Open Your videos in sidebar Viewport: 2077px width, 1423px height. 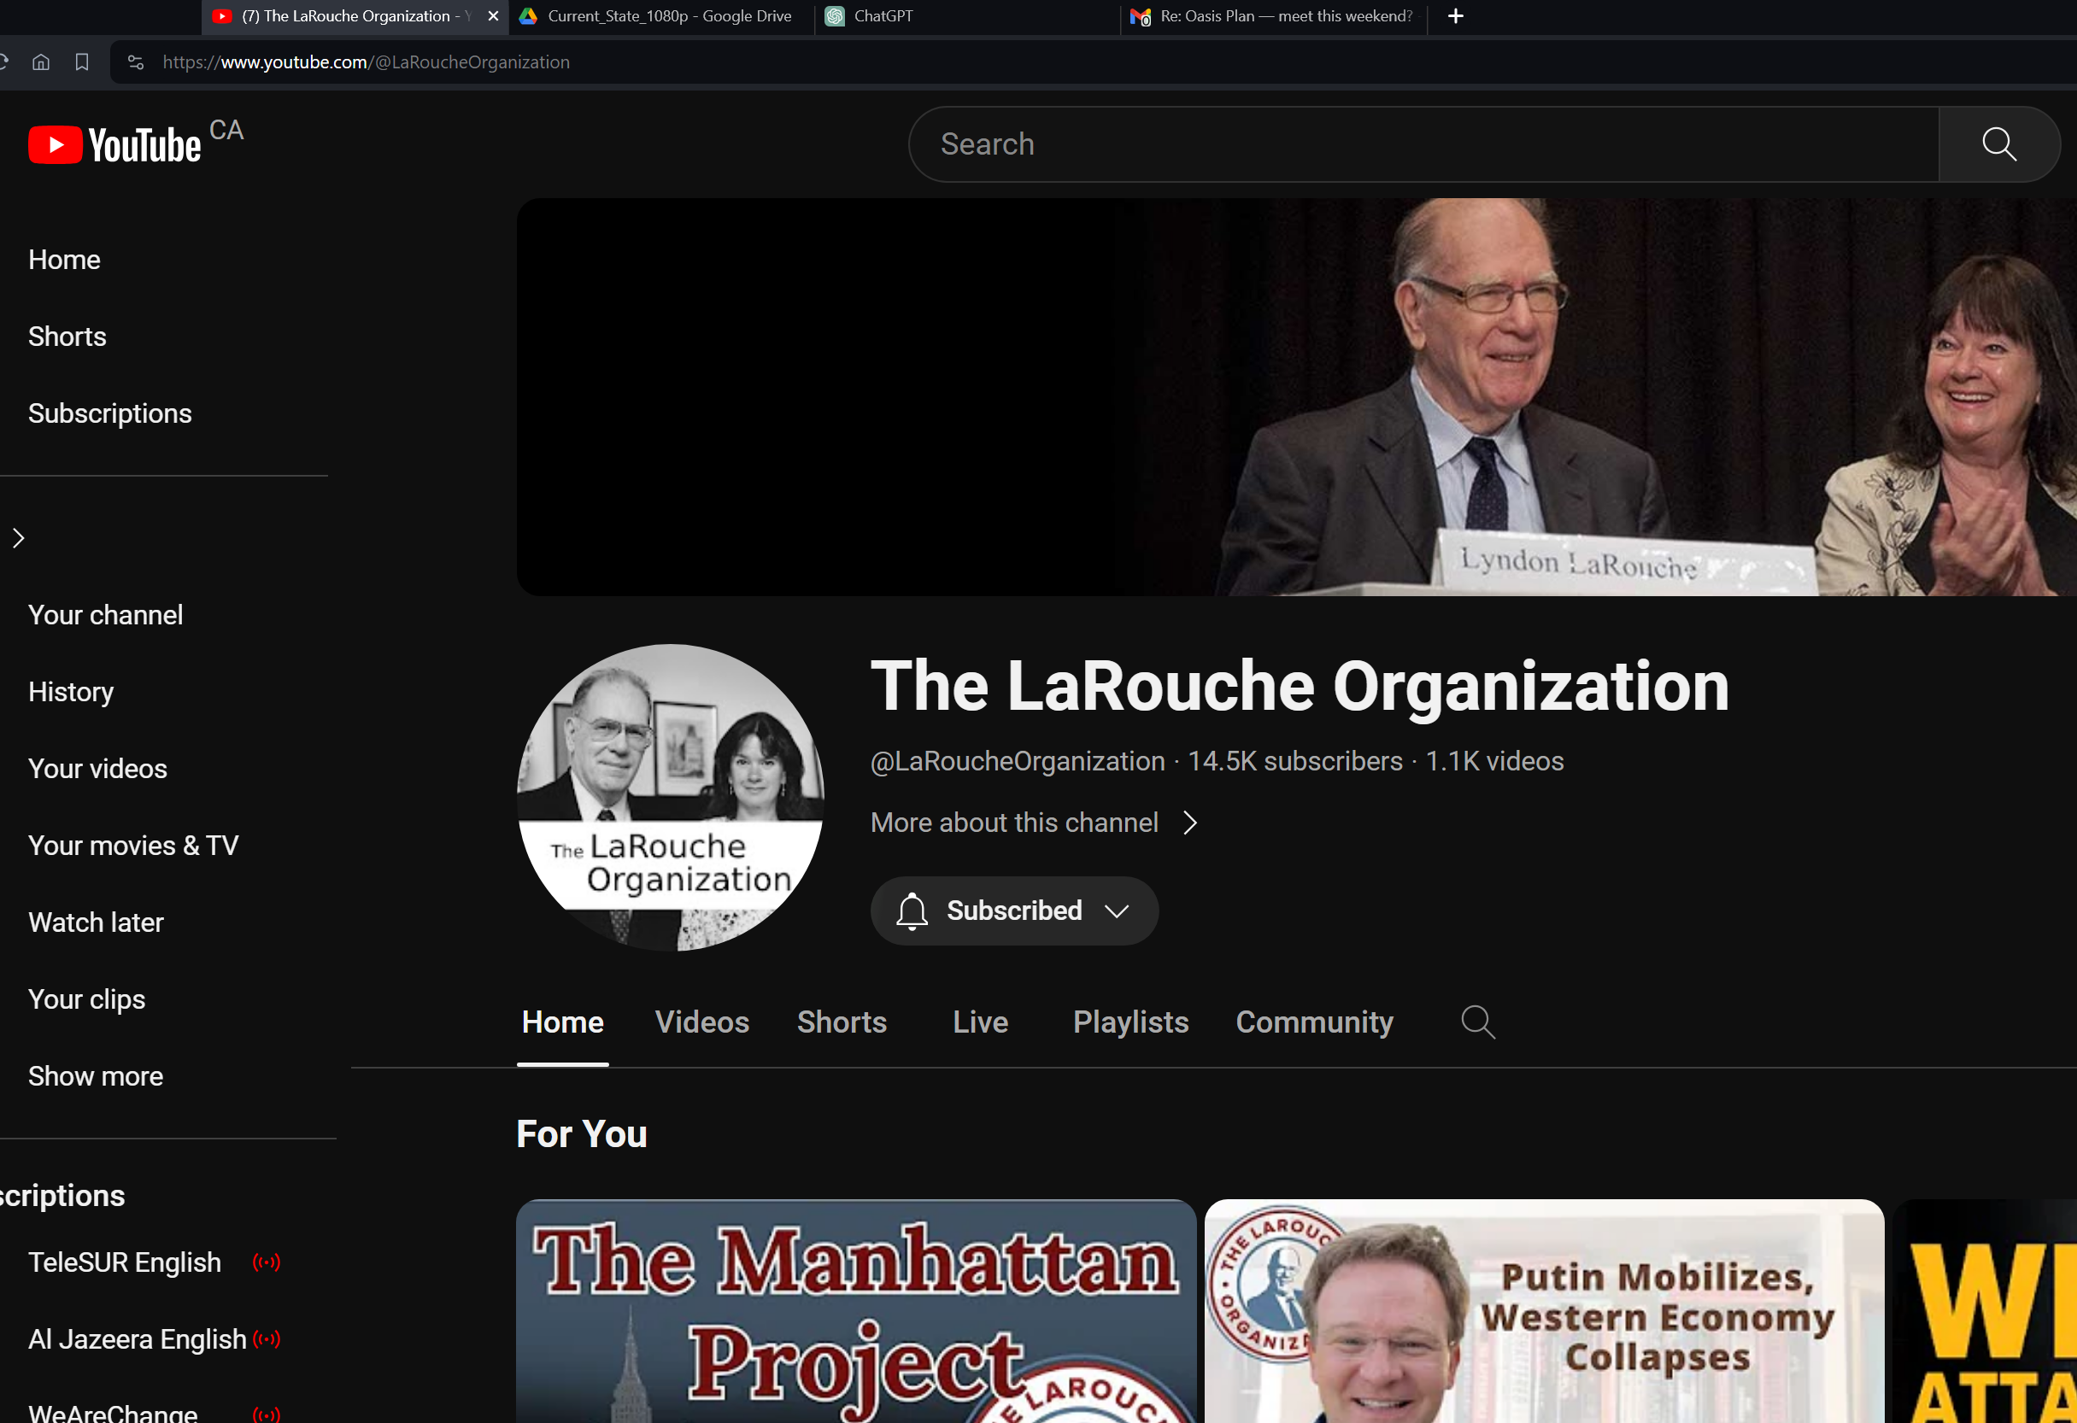(x=97, y=769)
